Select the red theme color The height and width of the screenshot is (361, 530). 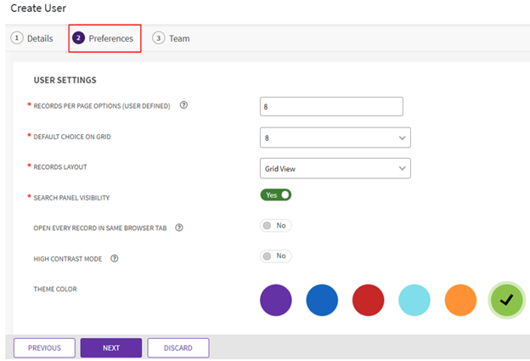[x=368, y=300]
